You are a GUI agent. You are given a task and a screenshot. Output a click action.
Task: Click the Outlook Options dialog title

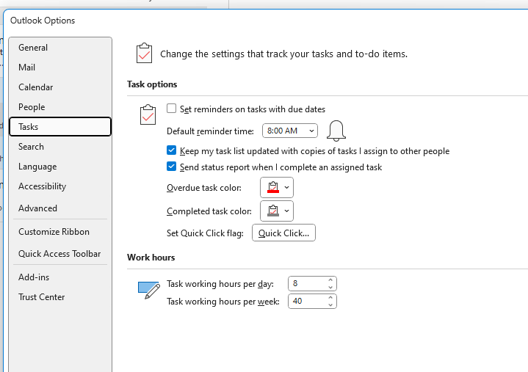[x=43, y=21]
